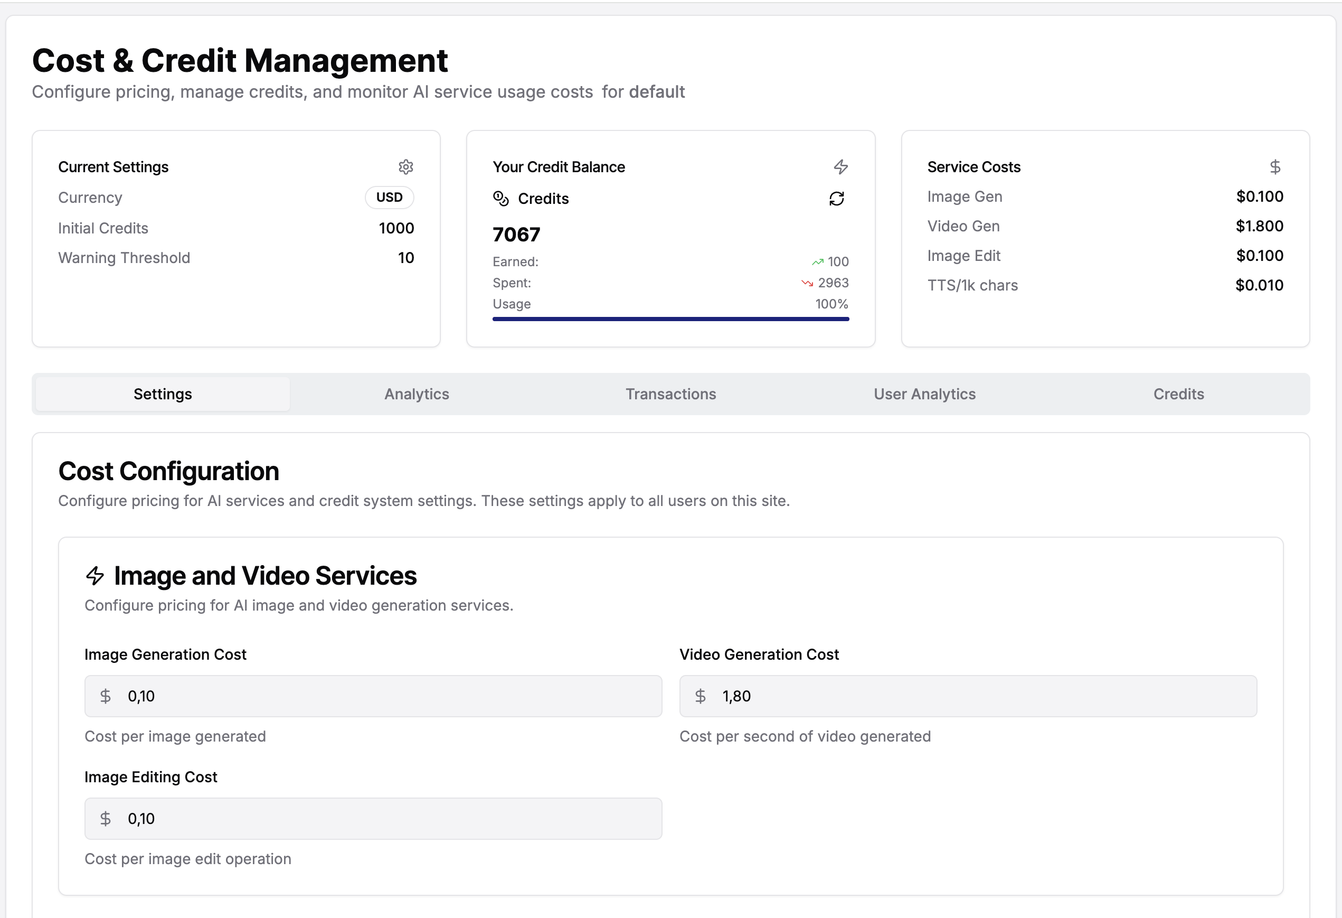Image resolution: width=1342 pixels, height=918 pixels.
Task: Switch to the User Analytics tab
Action: 924,394
